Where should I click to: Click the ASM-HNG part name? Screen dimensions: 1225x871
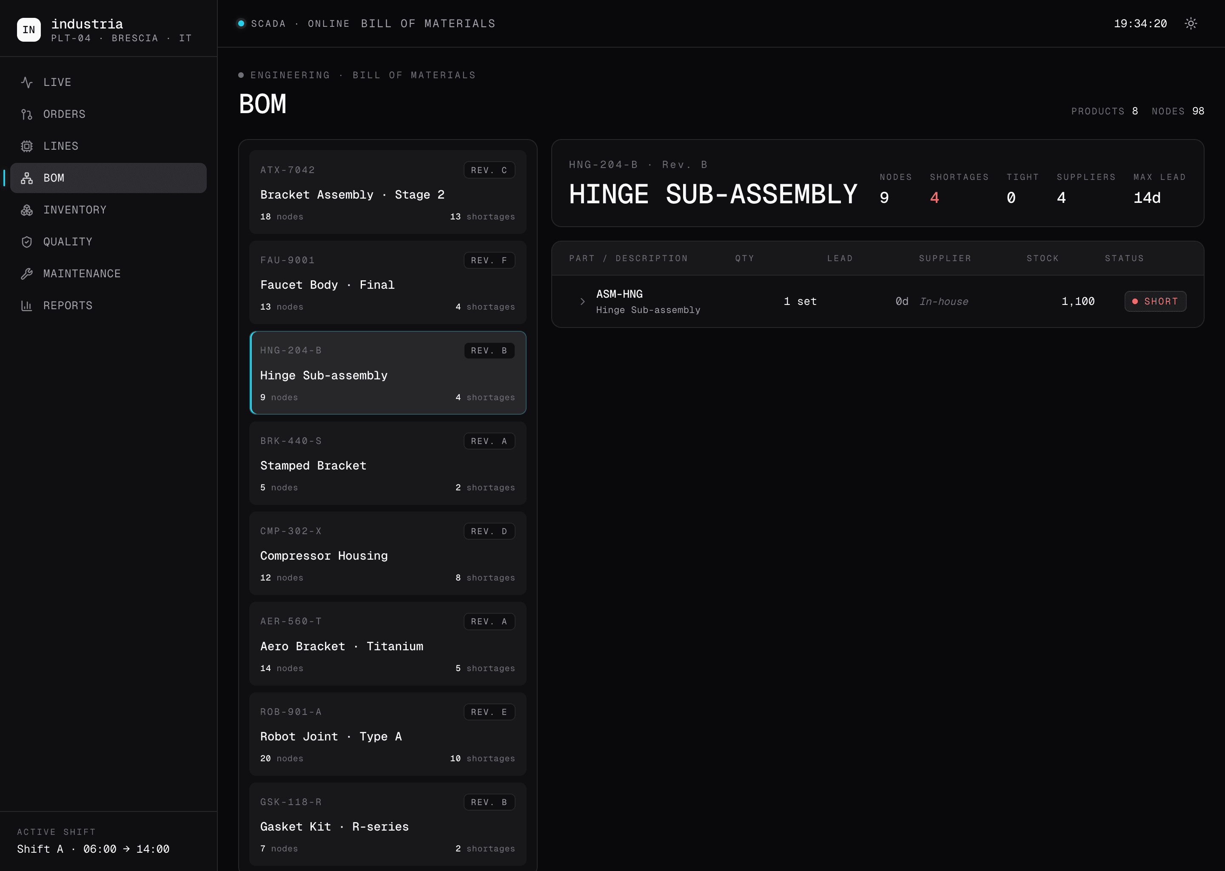(619, 294)
